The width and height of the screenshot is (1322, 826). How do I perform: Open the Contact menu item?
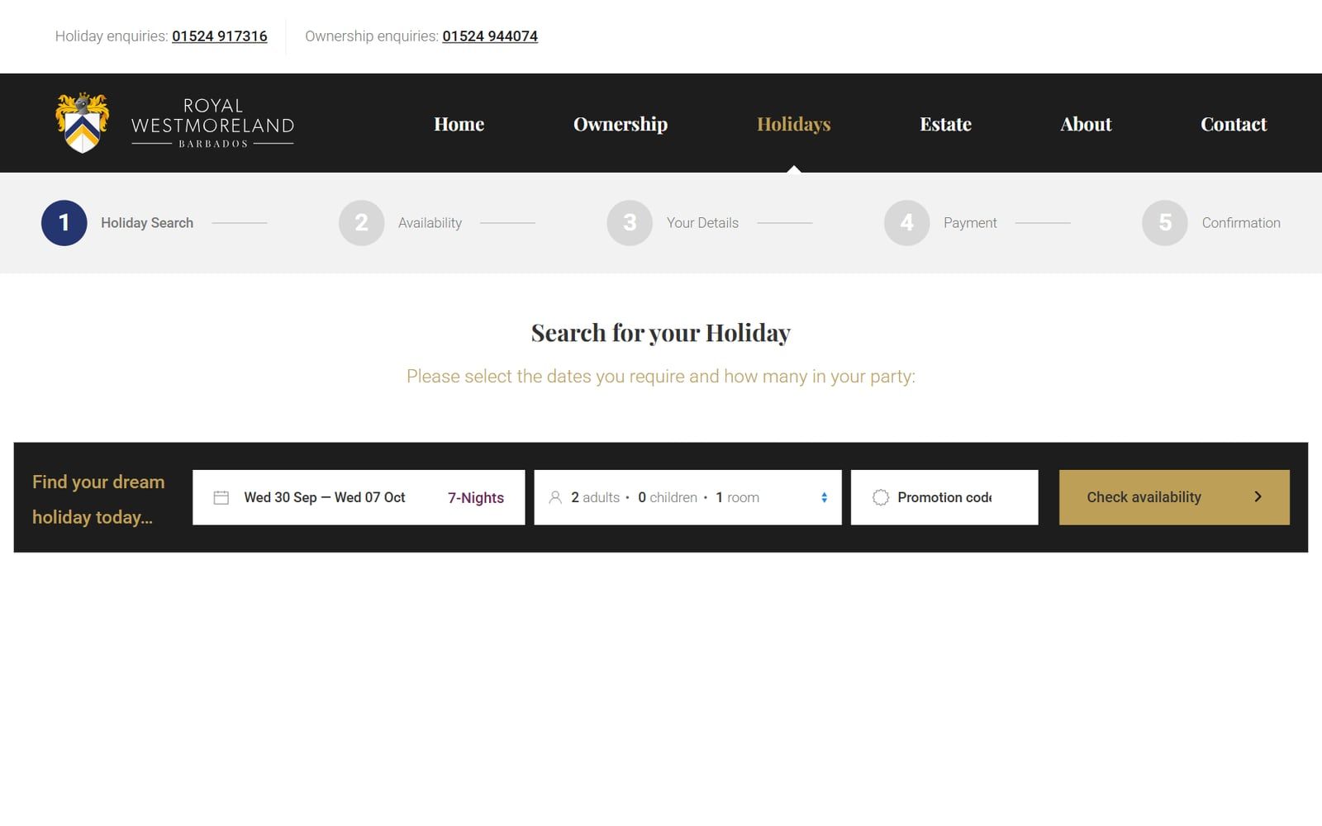coord(1234,124)
